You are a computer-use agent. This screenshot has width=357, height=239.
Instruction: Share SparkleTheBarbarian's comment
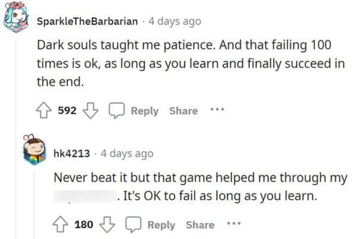183,111
